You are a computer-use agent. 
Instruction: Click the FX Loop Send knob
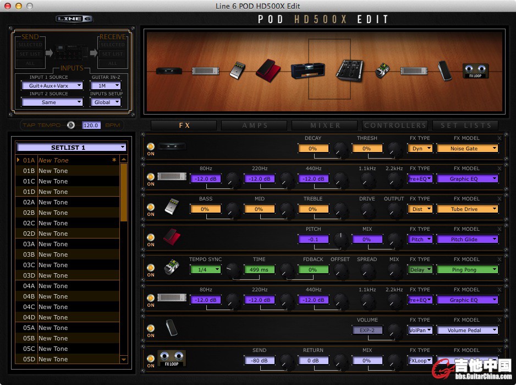(x=287, y=361)
